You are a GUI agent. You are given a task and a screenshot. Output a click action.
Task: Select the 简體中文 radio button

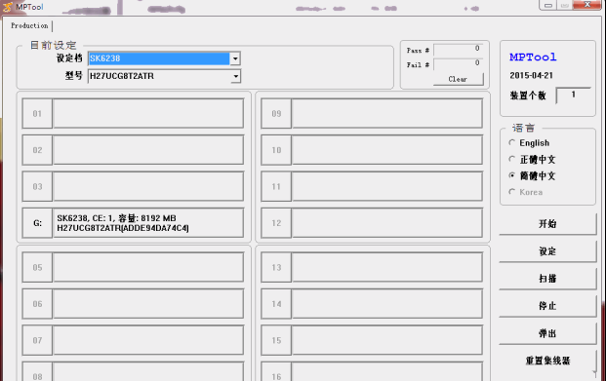511,175
